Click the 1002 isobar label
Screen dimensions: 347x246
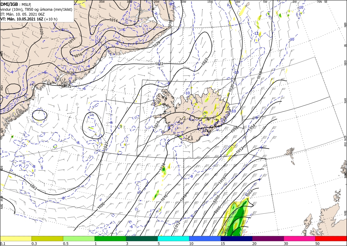(x=249, y=193)
